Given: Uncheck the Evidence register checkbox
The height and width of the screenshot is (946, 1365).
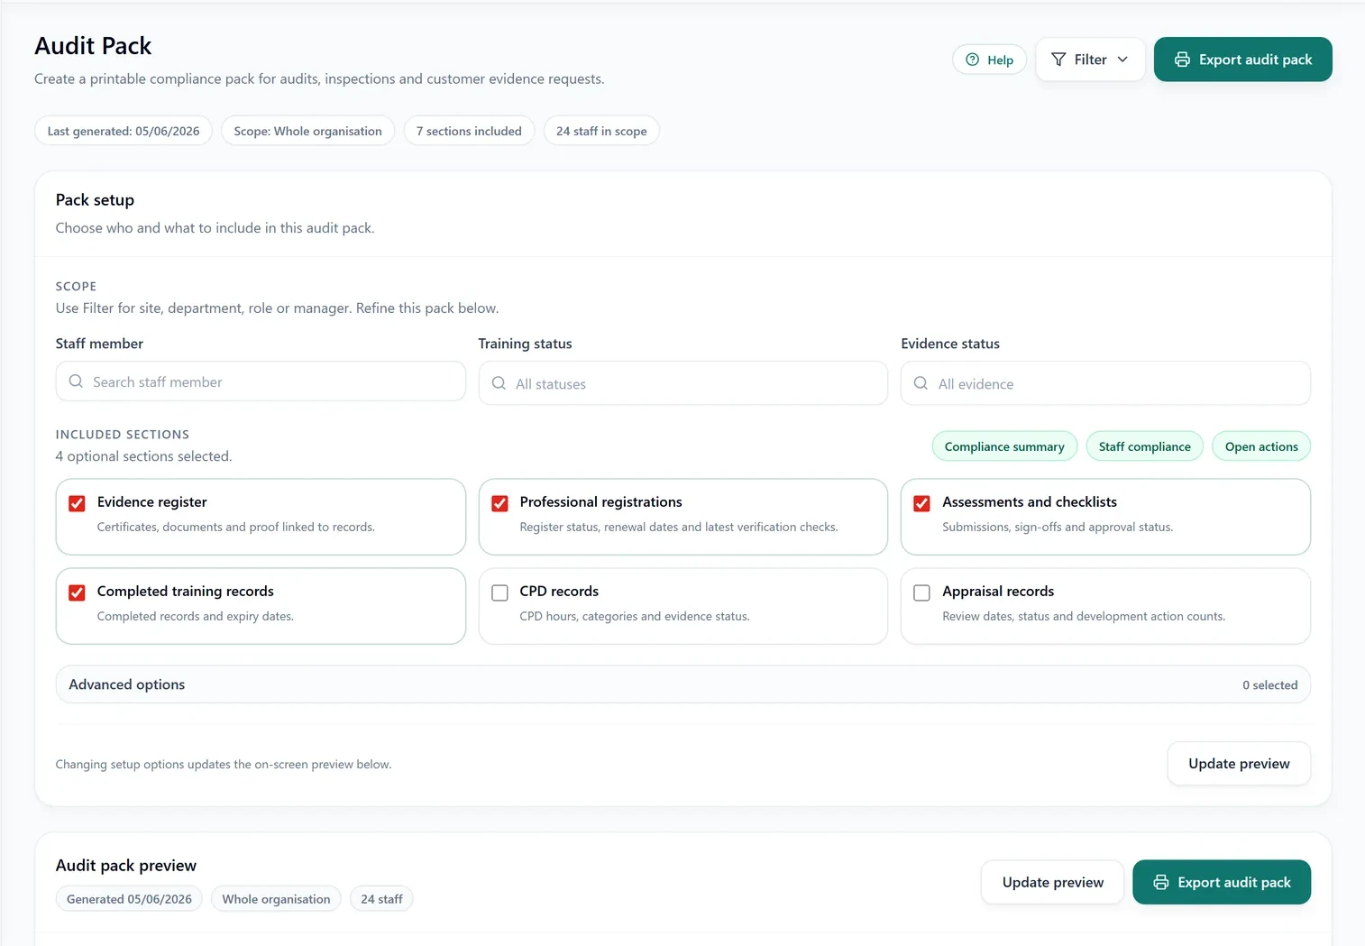Looking at the screenshot, I should tap(78, 503).
